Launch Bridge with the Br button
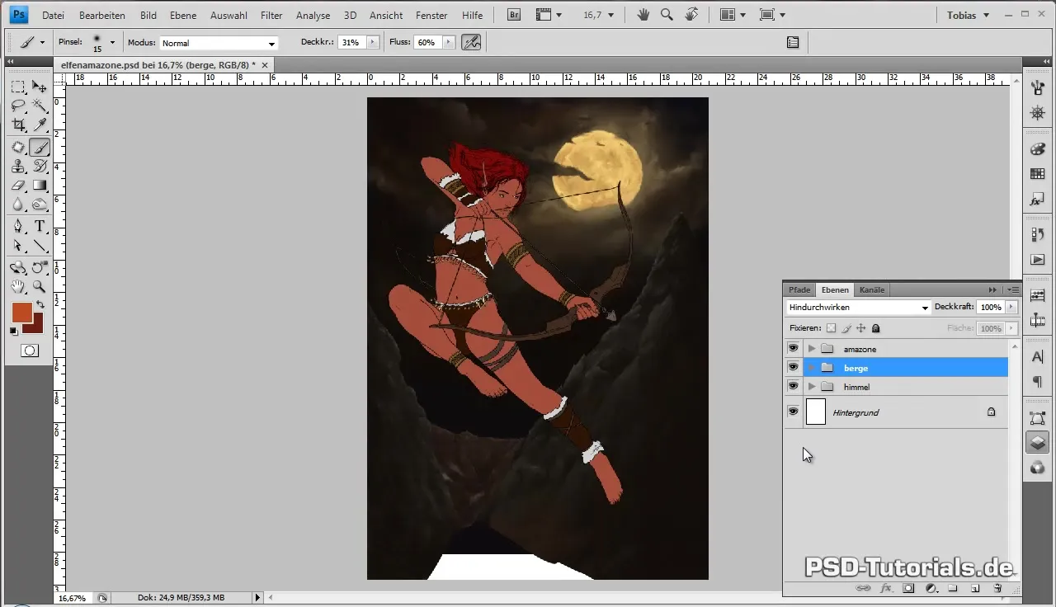The image size is (1056, 607). tap(513, 15)
